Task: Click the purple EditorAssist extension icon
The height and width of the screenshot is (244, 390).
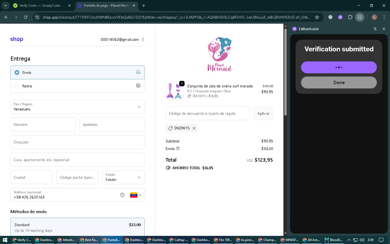Action: pos(340,17)
